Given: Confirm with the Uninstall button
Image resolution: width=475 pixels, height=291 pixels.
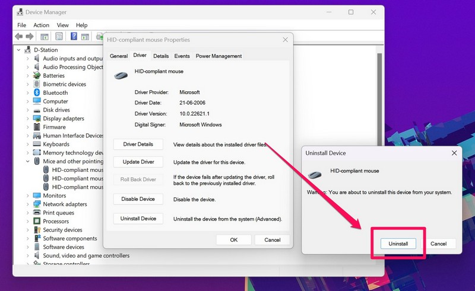Looking at the screenshot, I should pyautogui.click(x=398, y=244).
